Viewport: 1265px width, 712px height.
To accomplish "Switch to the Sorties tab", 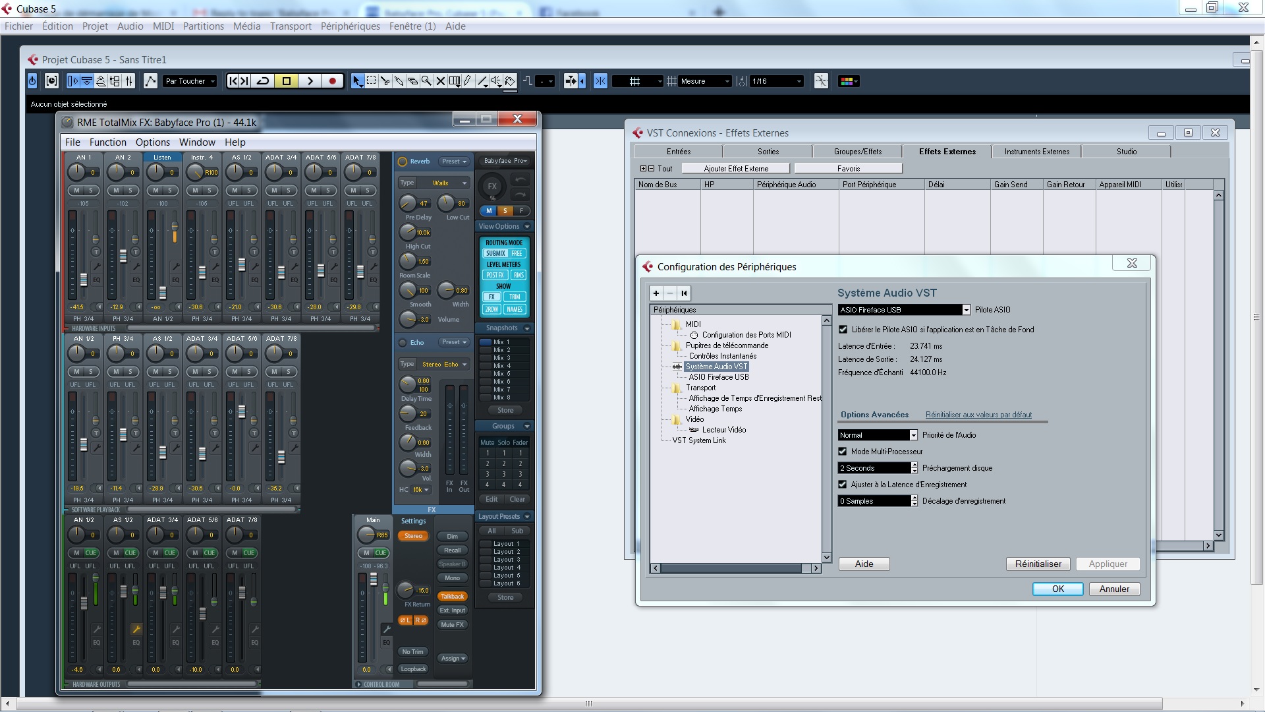I will pos(768,152).
